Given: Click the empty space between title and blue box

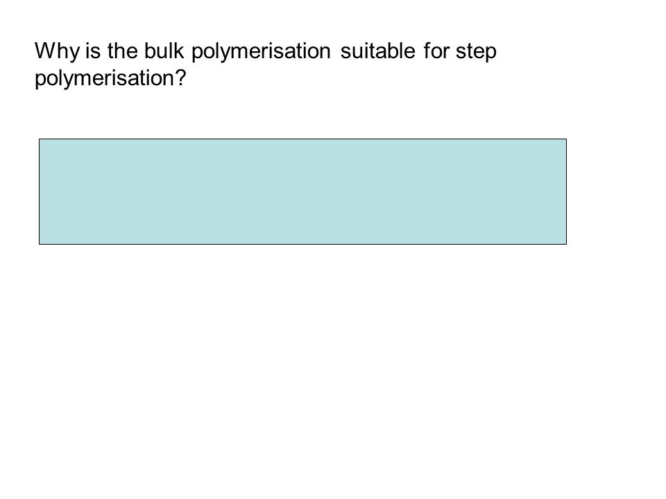Looking at the screenshot, I should coord(303,114).
